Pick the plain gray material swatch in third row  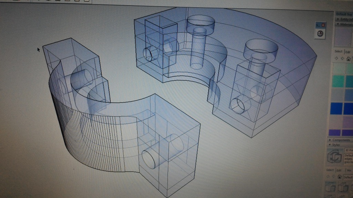click(337, 94)
